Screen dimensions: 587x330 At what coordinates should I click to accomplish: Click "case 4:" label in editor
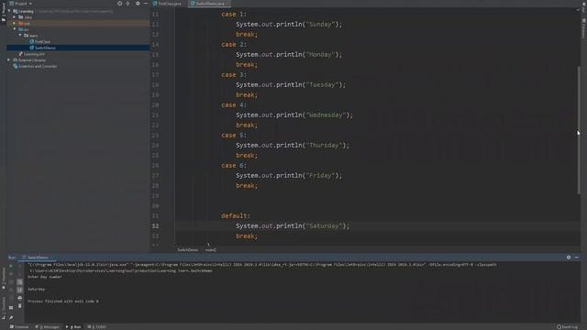tap(234, 105)
